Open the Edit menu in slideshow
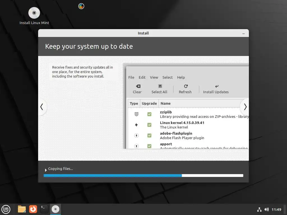 coord(142,77)
